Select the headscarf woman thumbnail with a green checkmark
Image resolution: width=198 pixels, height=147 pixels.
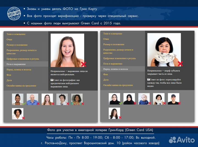[114, 99]
